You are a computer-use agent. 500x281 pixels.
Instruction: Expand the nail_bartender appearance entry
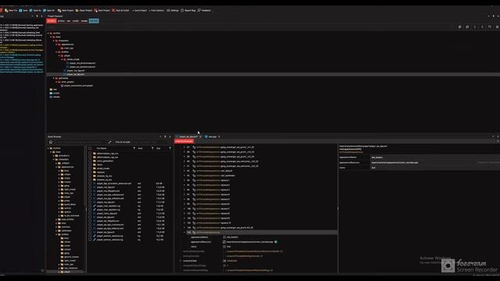(184, 176)
